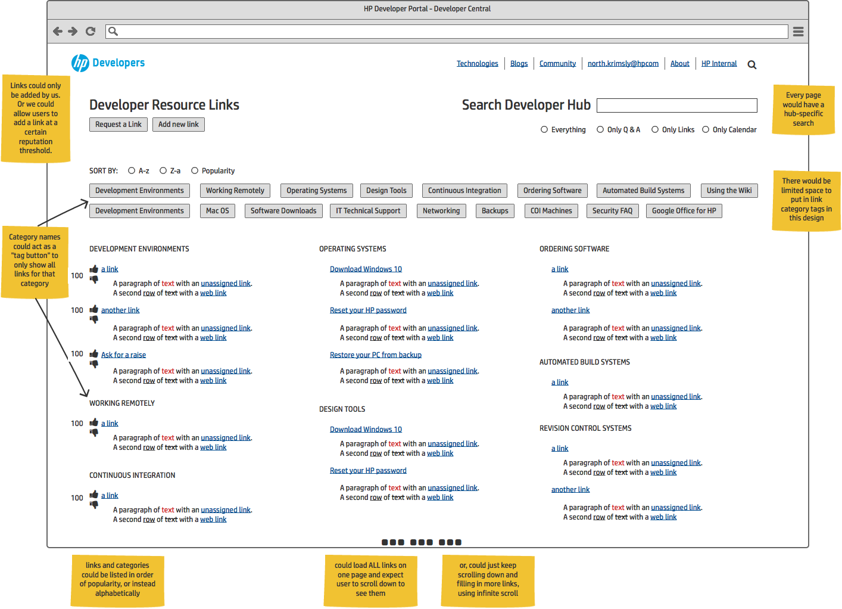Viewport: 842px width, 609px height.
Task: Filter by Using the Wiki tag
Action: [729, 191]
